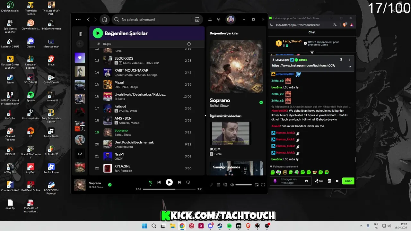
Task: Go back in Spotify navigation
Action: pyautogui.click(x=88, y=20)
